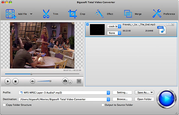Click the 00:07:51 / 00:22:00 time display
The width and height of the screenshot is (179, 115).
tap(72, 71)
